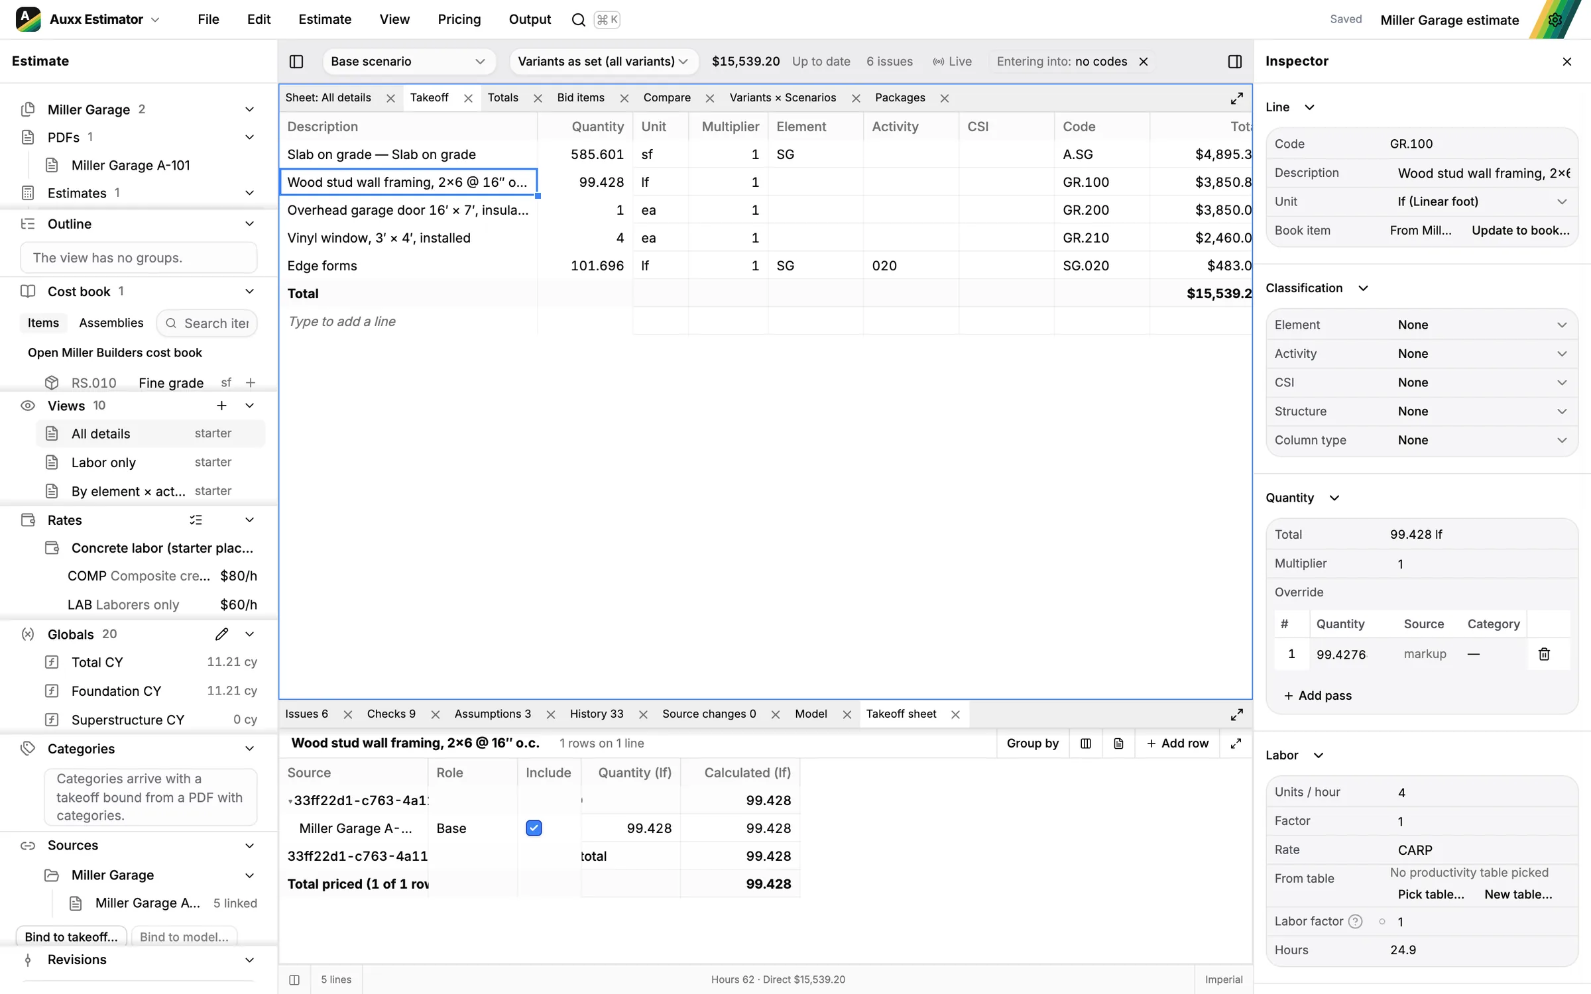The width and height of the screenshot is (1591, 994).
Task: Open the search icon in menu bar
Action: pos(578,20)
